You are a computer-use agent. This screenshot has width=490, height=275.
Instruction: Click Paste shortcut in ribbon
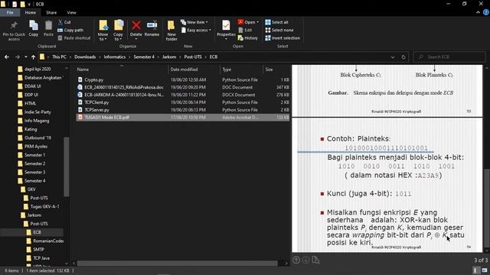(74, 38)
